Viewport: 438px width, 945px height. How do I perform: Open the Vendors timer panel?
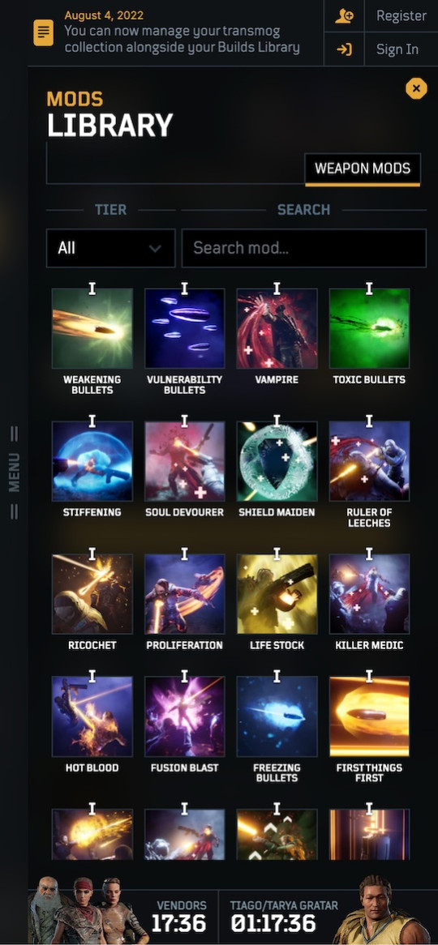pos(178,916)
